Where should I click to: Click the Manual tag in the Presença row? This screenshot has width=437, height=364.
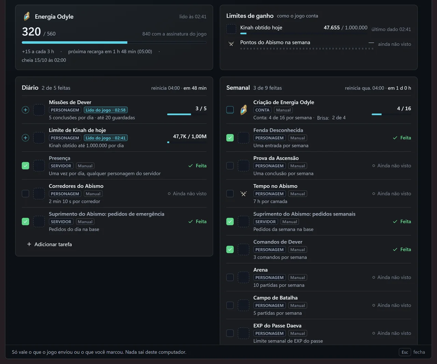[x=85, y=166]
